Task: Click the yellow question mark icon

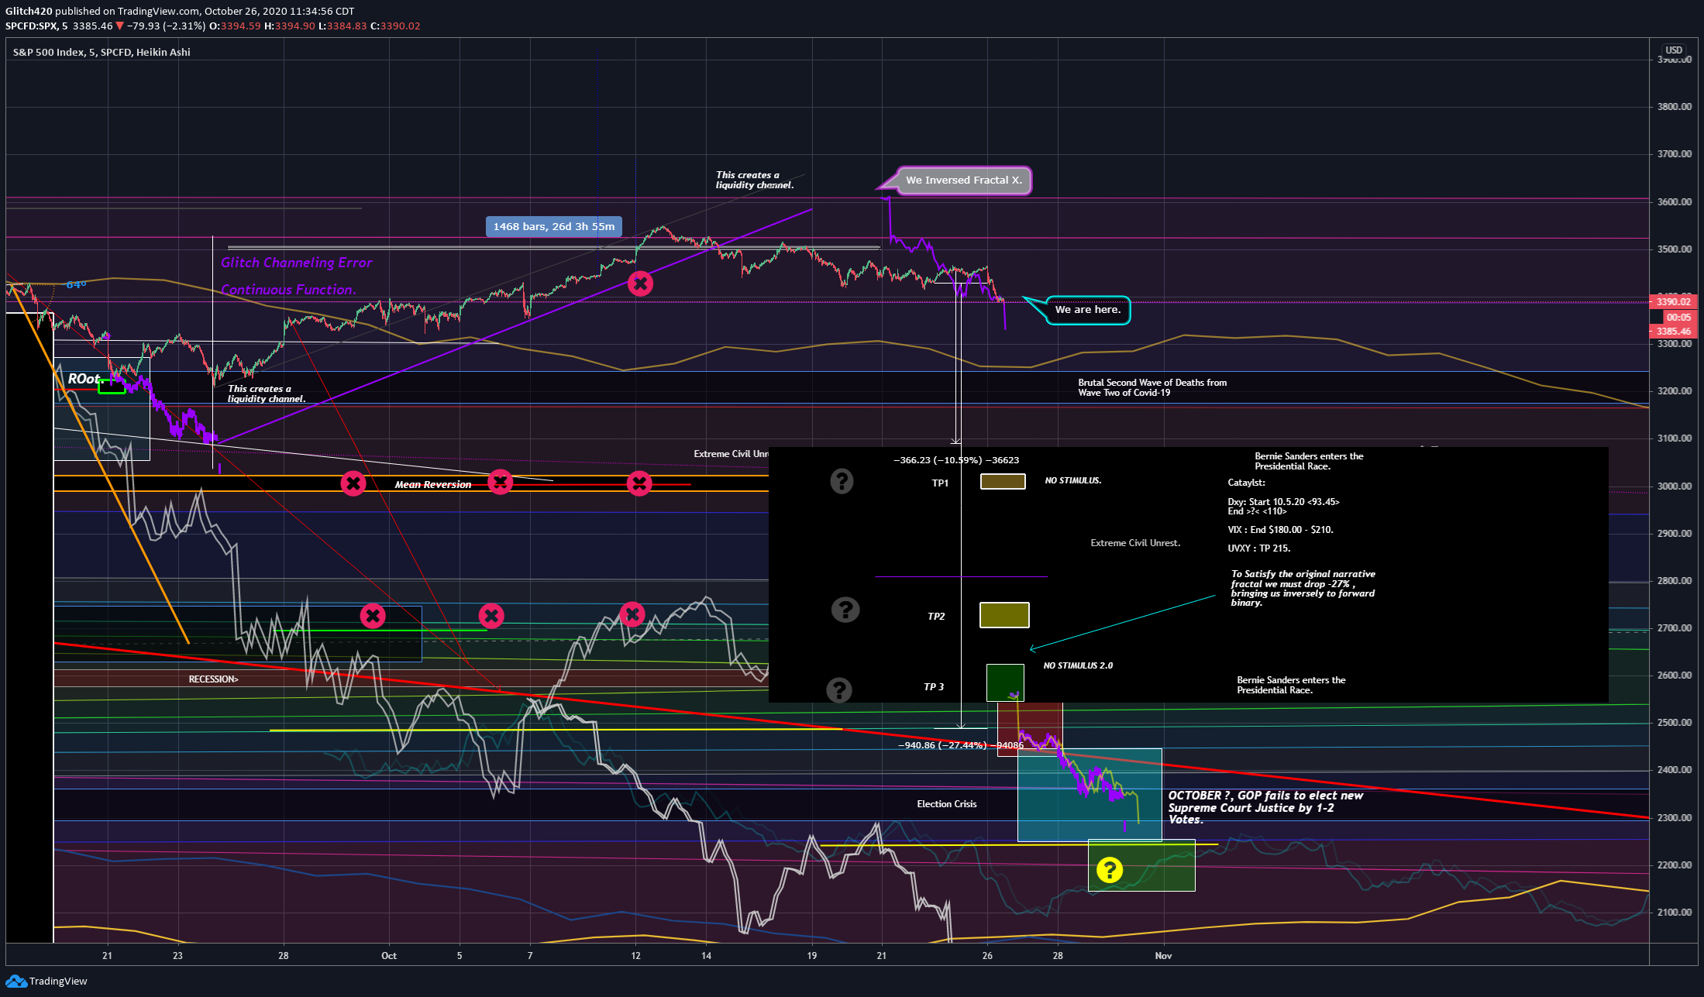Action: point(1110,870)
